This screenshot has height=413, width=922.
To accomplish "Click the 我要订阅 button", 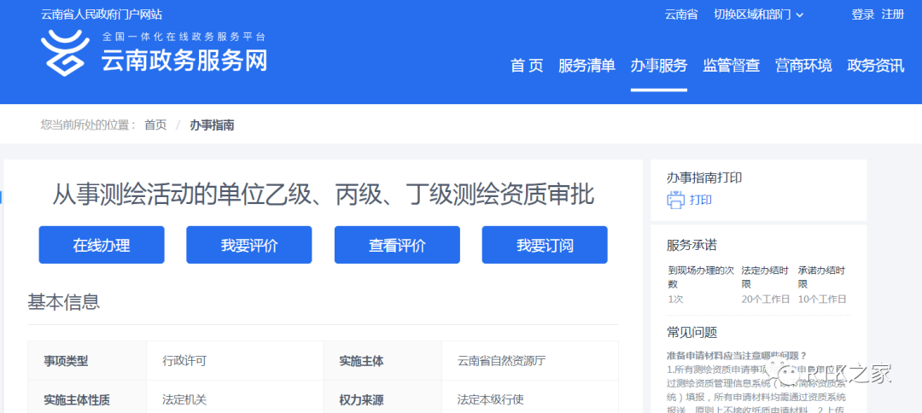I will [x=545, y=245].
